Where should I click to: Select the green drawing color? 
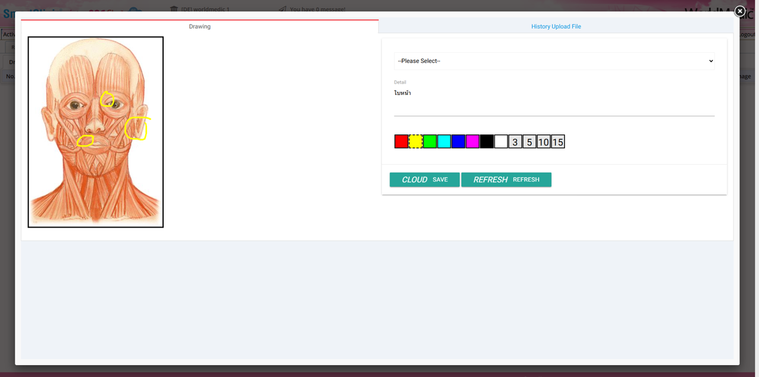click(x=430, y=142)
